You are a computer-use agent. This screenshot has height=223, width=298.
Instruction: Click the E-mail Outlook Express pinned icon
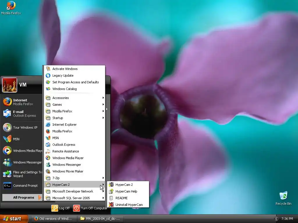pos(7,114)
